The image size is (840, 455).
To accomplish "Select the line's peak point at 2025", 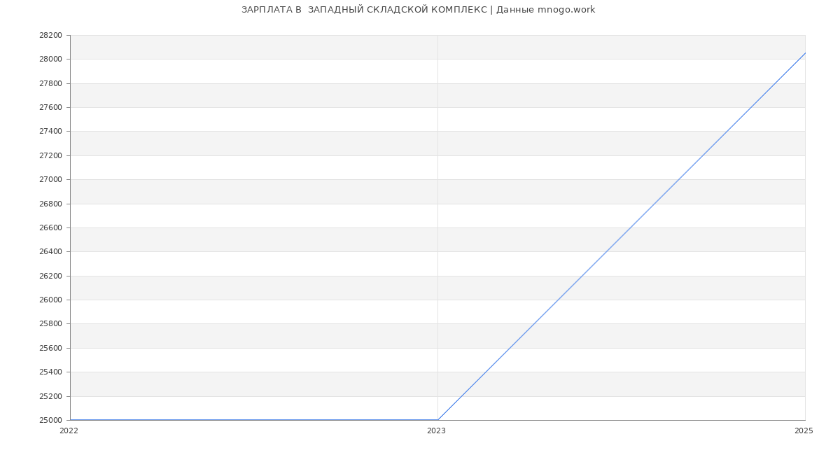I will [804, 53].
